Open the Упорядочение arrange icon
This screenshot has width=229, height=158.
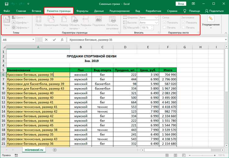(211, 19)
